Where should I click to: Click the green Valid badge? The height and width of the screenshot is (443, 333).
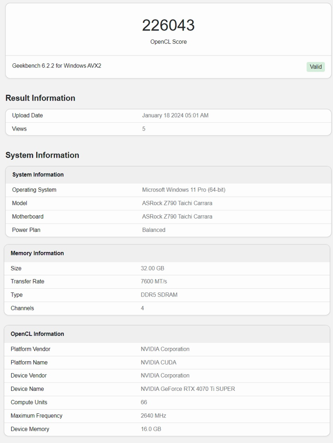[316, 67]
